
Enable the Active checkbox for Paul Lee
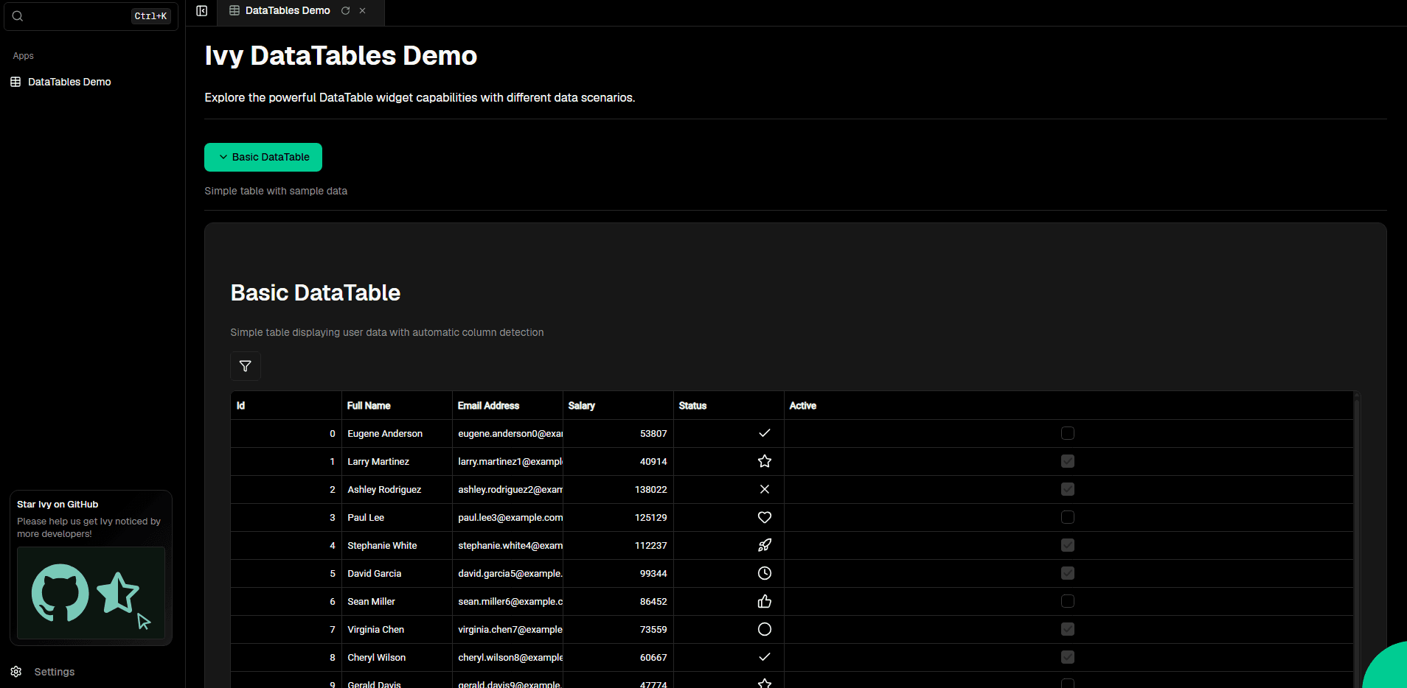click(1067, 517)
